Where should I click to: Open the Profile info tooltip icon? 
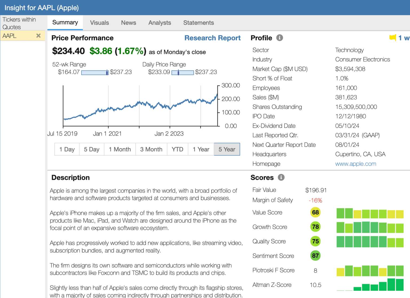point(279,38)
